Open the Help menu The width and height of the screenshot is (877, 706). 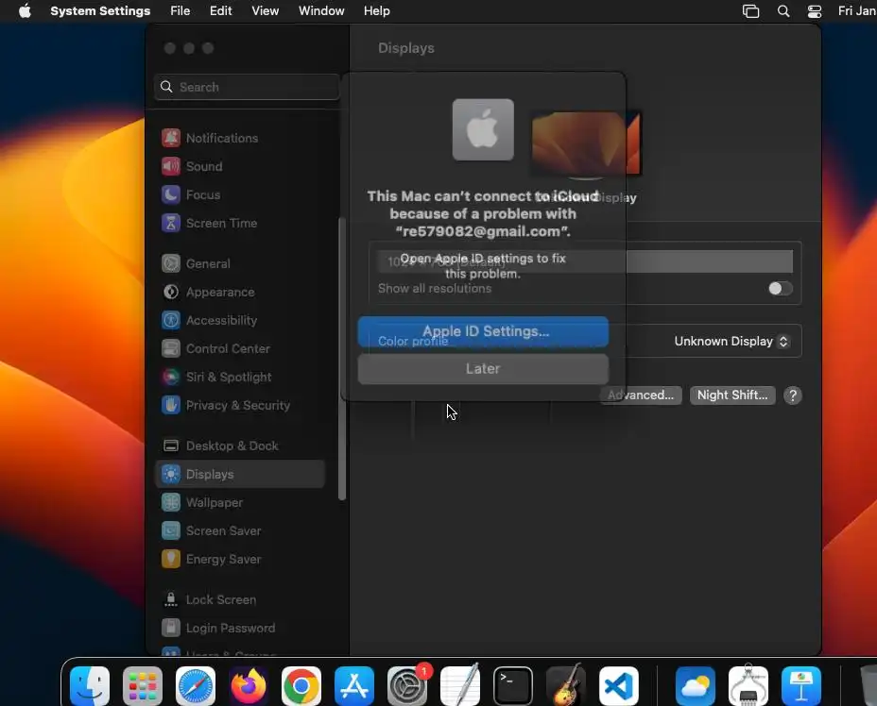(x=377, y=10)
